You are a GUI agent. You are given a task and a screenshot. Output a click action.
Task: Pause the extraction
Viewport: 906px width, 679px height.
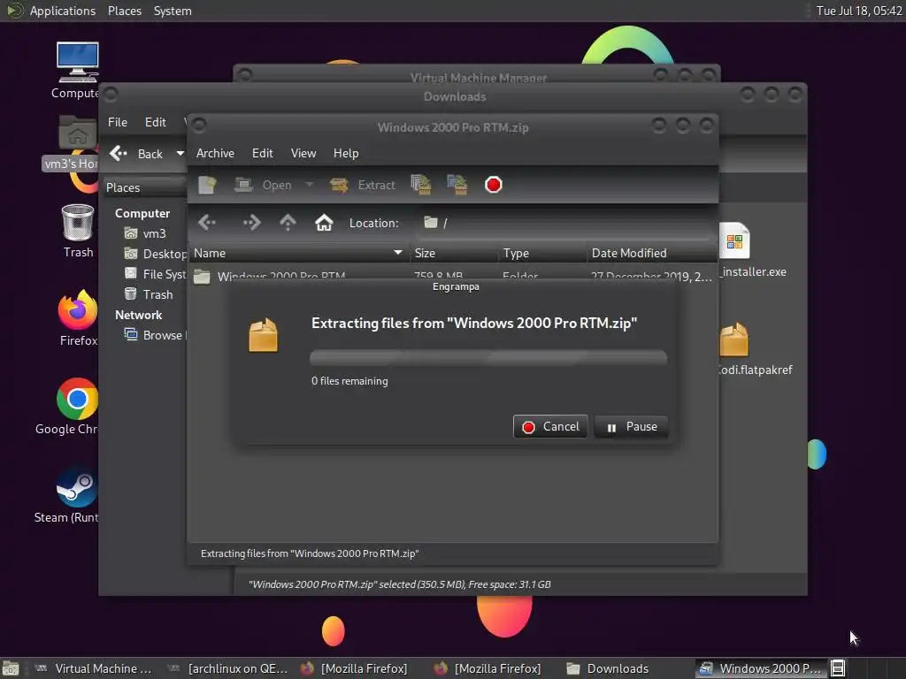click(x=631, y=427)
